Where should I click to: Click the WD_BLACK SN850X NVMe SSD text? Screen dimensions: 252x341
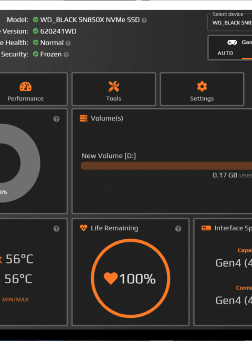(90, 20)
